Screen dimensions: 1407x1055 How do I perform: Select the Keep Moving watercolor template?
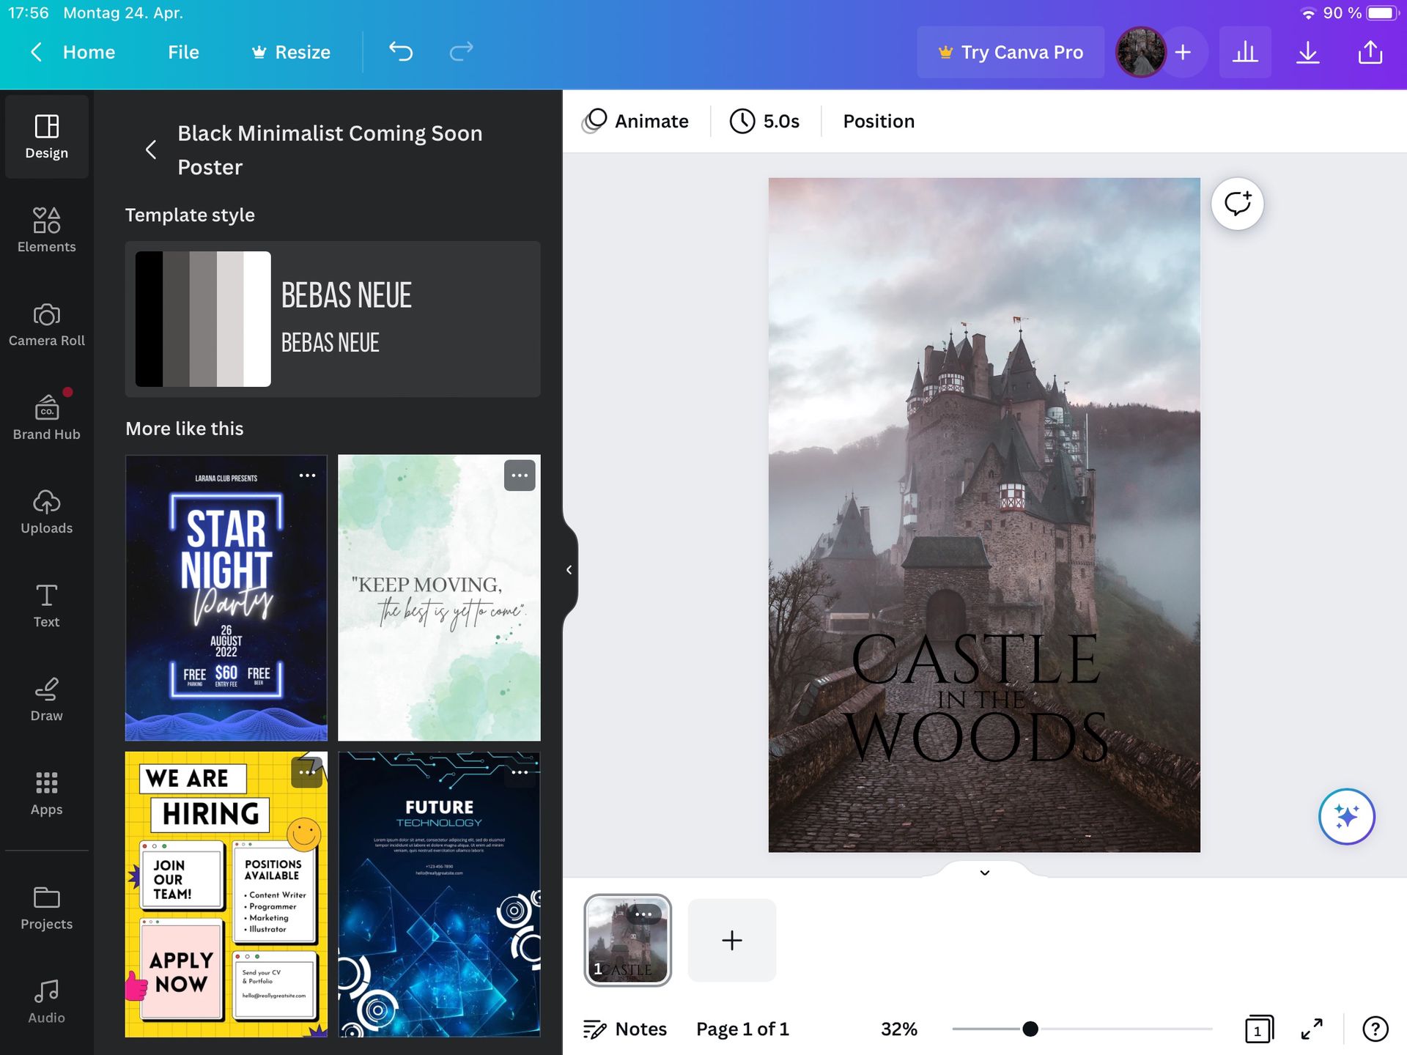tap(439, 597)
